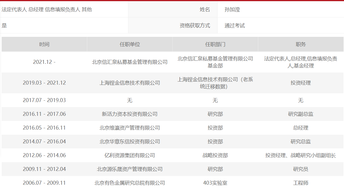Image resolution: width=344 pixels, height=192 pixels.
Task: Click the date cell 2009.11 - 2012.04
Action: tap(44, 169)
